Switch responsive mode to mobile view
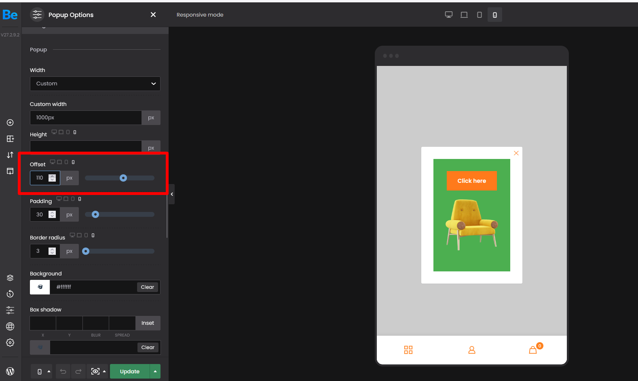This screenshot has height=381, width=638. click(495, 15)
